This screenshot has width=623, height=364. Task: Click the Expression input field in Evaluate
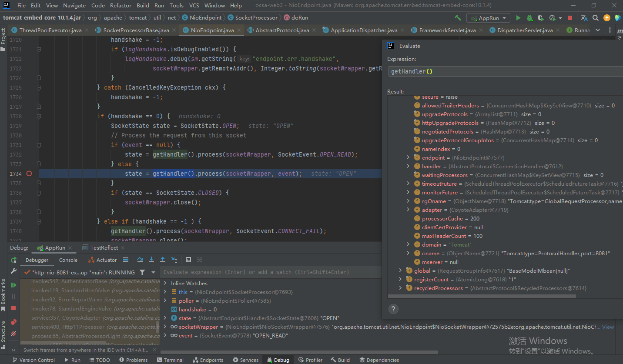point(505,71)
